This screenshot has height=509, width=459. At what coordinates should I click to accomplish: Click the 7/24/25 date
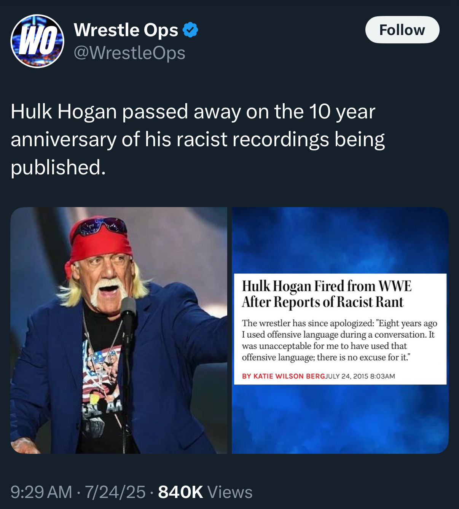[115, 492]
